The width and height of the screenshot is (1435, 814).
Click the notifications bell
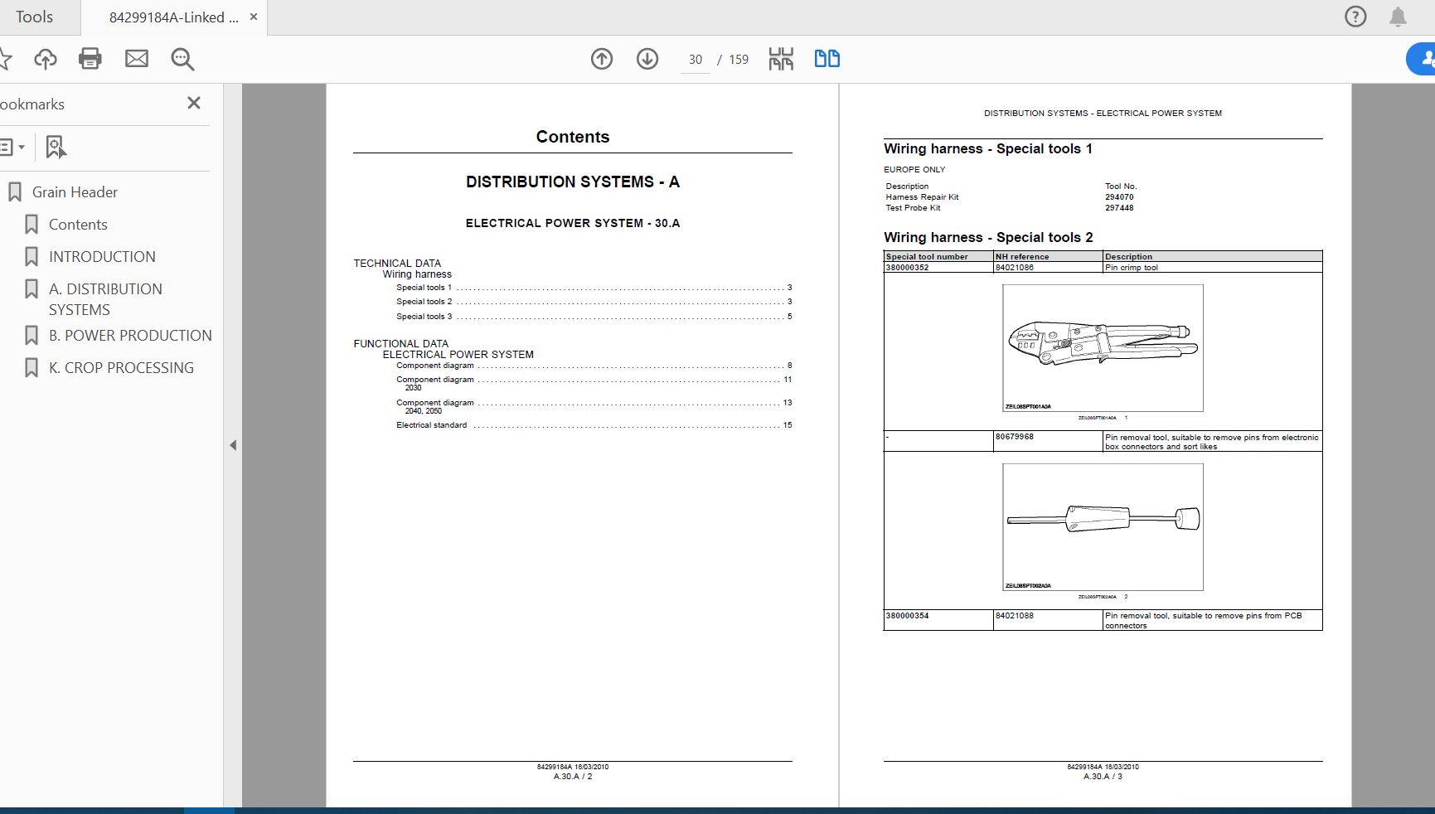[x=1398, y=17]
